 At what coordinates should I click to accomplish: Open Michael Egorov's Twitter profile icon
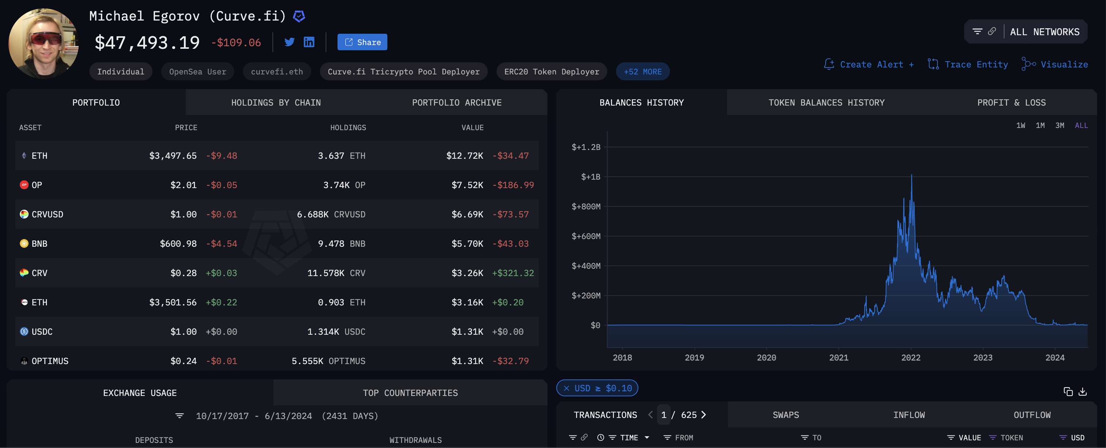point(290,42)
